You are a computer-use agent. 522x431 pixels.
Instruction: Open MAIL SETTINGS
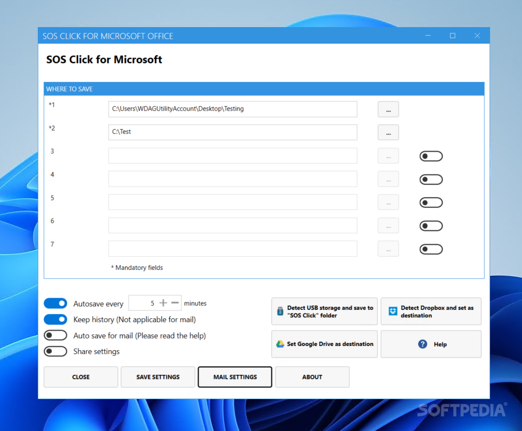(235, 377)
